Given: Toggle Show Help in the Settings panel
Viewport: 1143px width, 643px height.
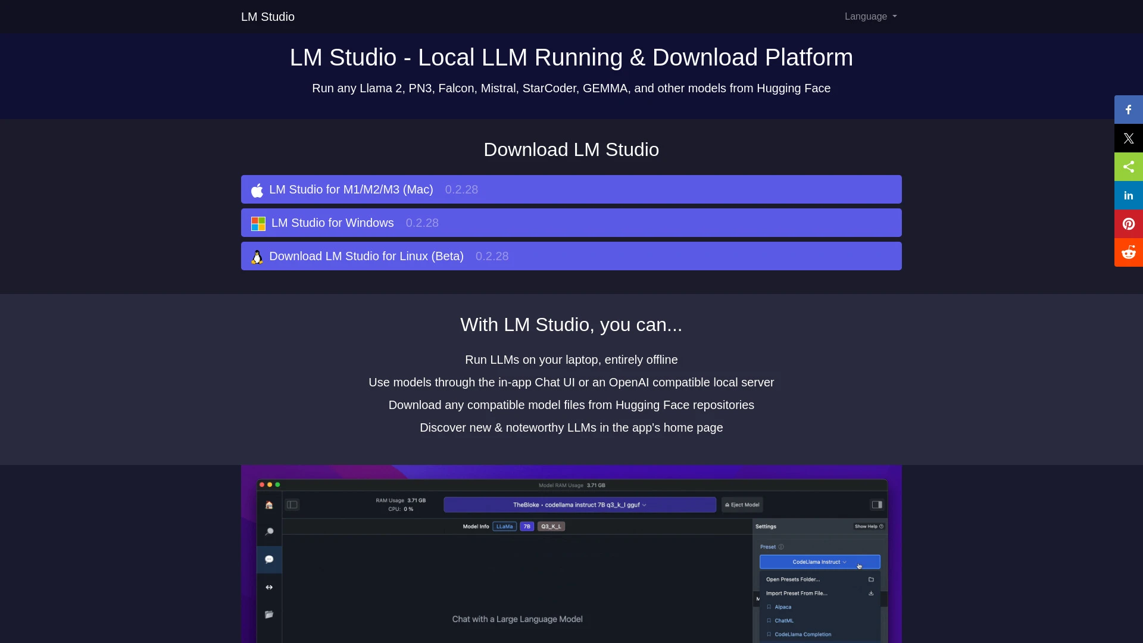Looking at the screenshot, I should (x=869, y=526).
